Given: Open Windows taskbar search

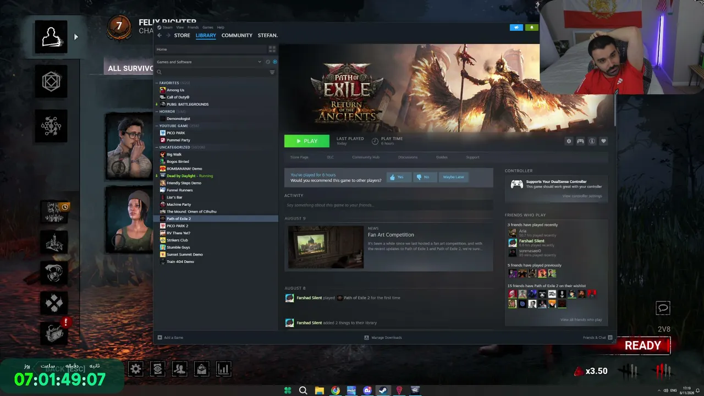Looking at the screenshot, I should pos(303,391).
